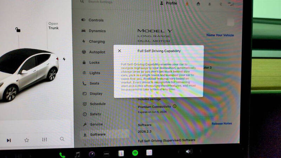Tap the Expires on date text
Viewport: 281px width, 158px height.
(152, 112)
